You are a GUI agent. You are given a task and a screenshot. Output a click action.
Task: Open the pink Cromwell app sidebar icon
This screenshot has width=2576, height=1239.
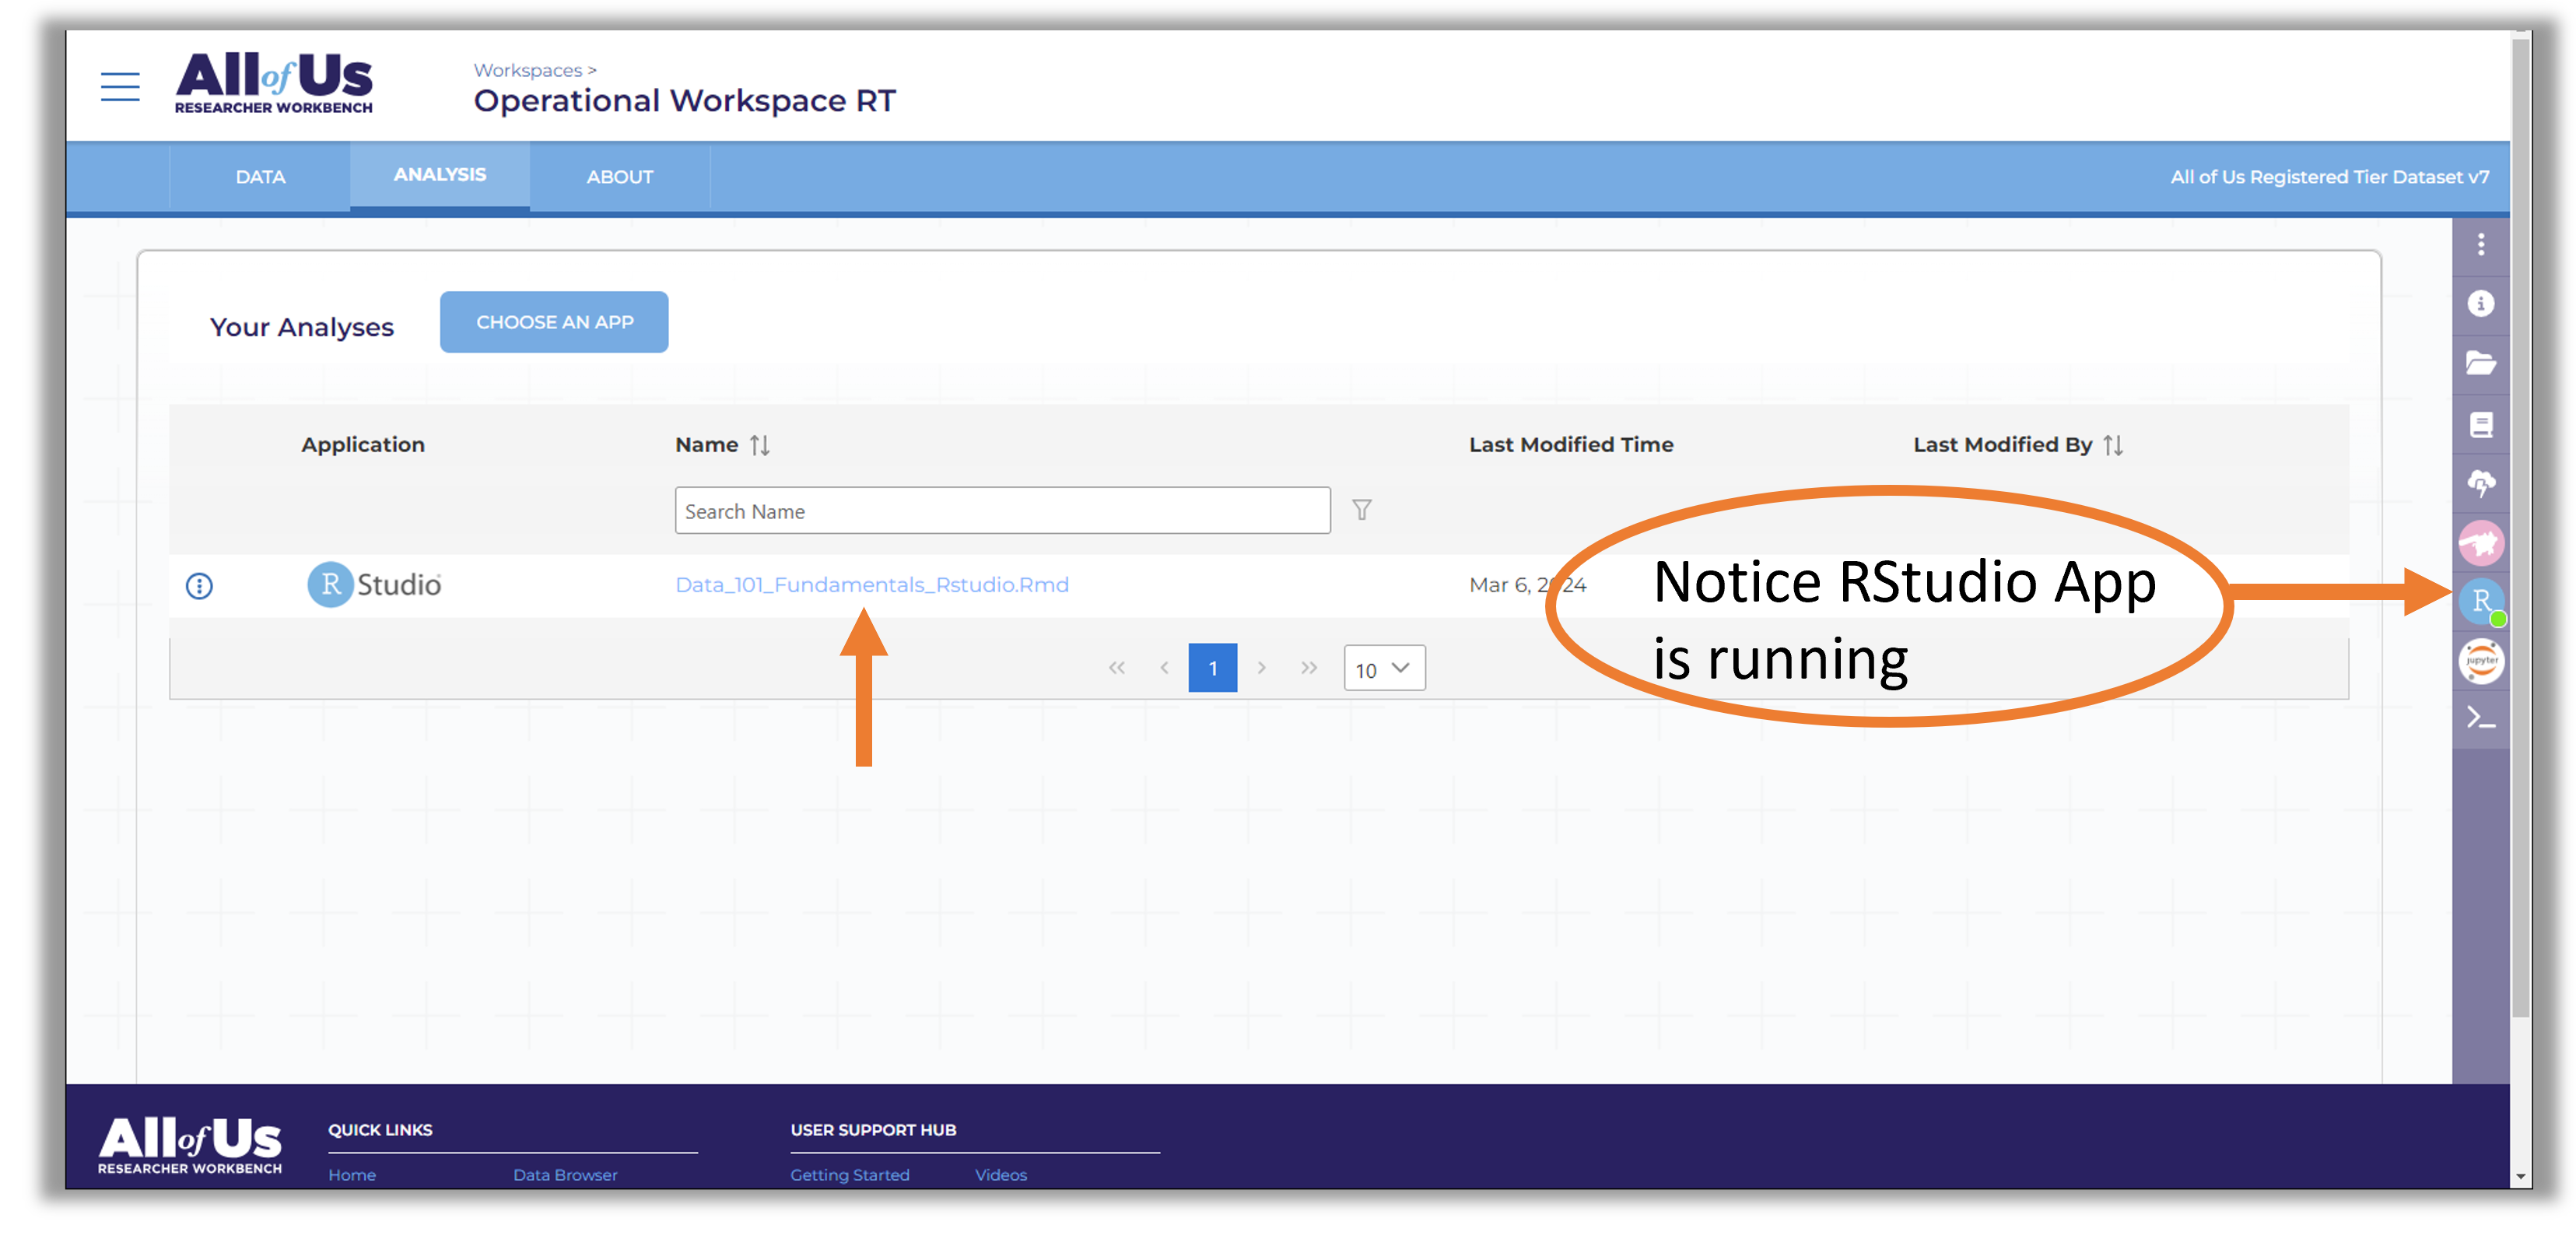[2480, 543]
